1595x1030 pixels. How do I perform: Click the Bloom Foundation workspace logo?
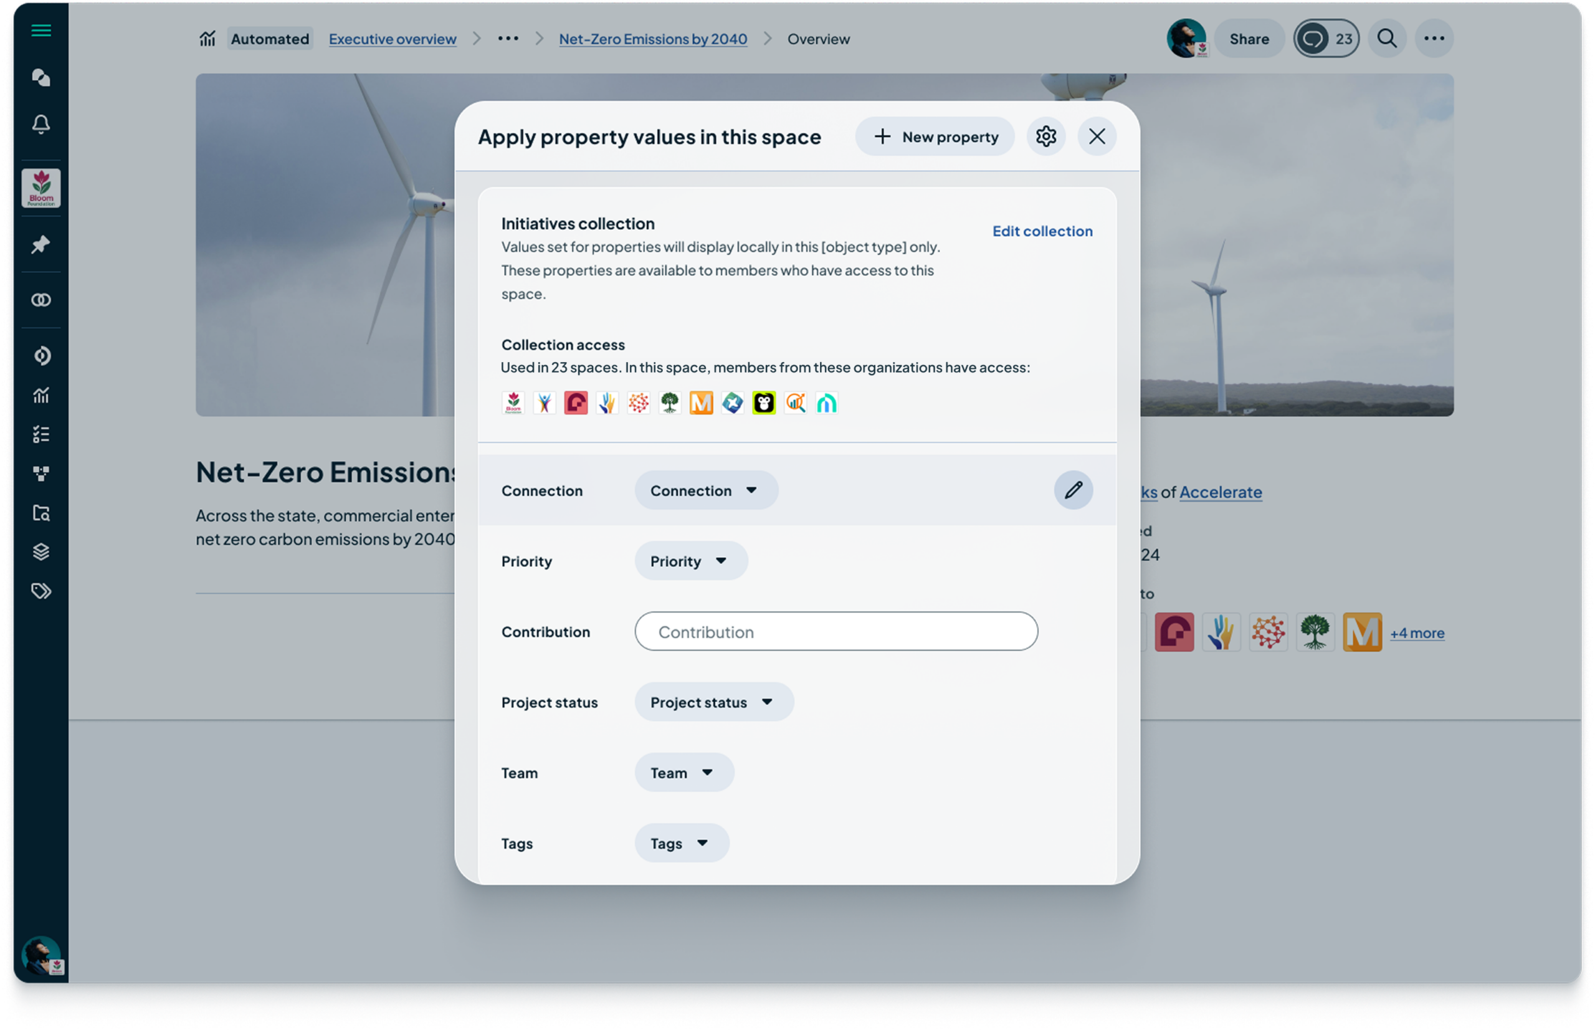[x=40, y=188]
